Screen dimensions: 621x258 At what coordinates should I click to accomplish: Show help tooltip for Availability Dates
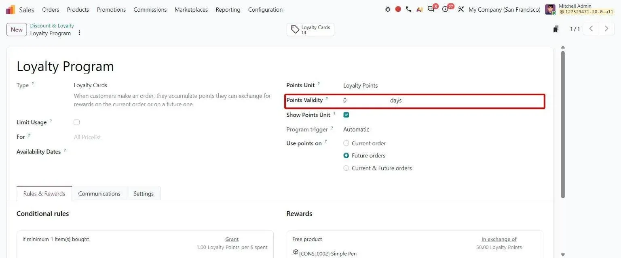point(65,151)
